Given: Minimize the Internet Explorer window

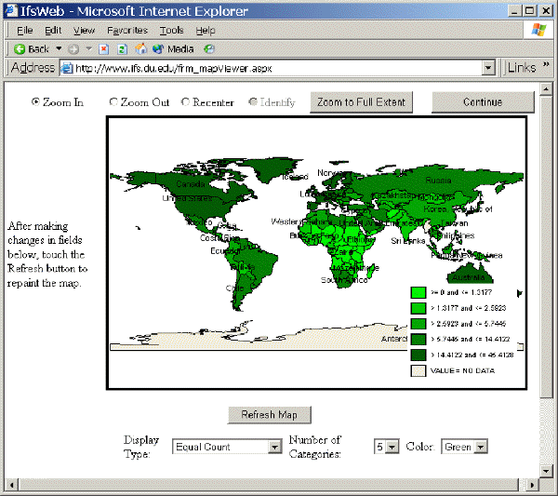Looking at the screenshot, I should pyautogui.click(x=514, y=11).
